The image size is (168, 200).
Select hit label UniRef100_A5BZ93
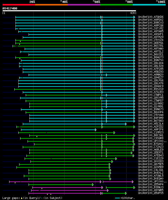pyautogui.click(x=151, y=72)
